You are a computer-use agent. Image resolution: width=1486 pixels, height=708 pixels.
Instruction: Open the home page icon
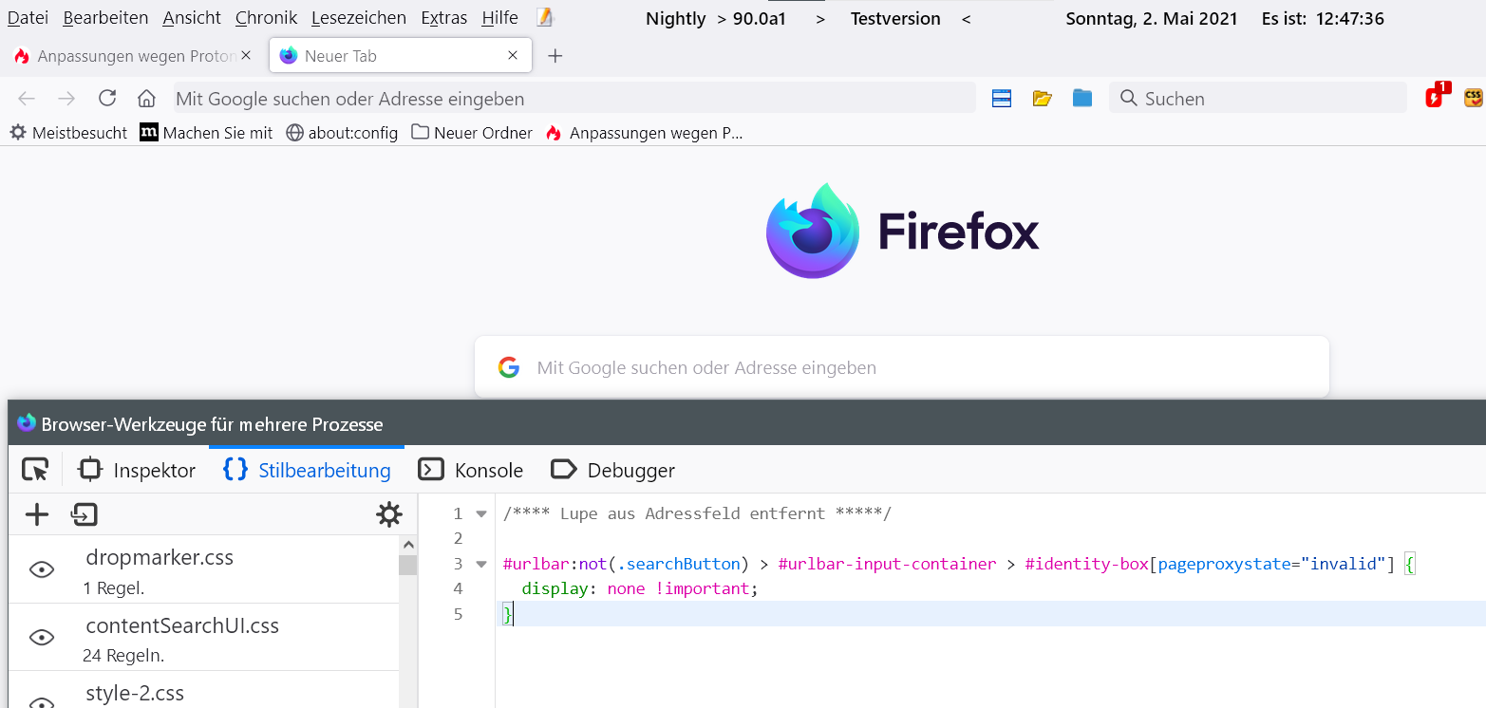(146, 98)
